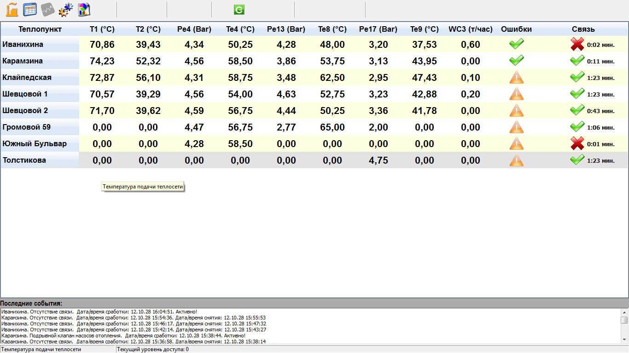Viewport: 629px width, 353px height.
Task: Select the Шевцовой 1 heat point row name
Action: [25, 94]
